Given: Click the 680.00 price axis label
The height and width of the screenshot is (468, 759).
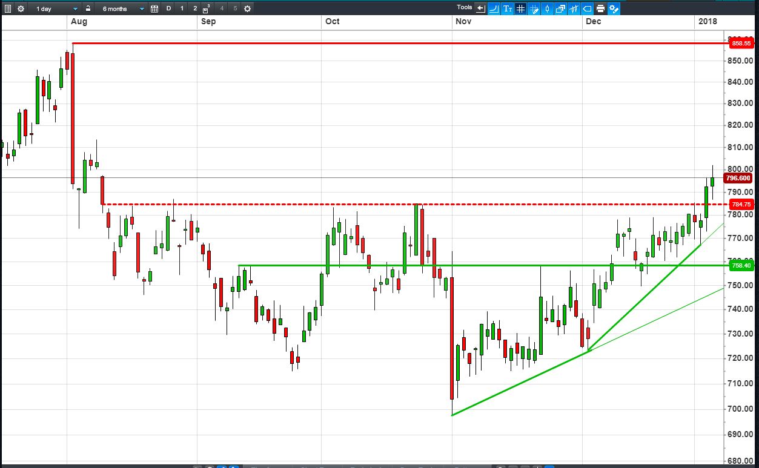Looking at the screenshot, I should click(x=741, y=461).
